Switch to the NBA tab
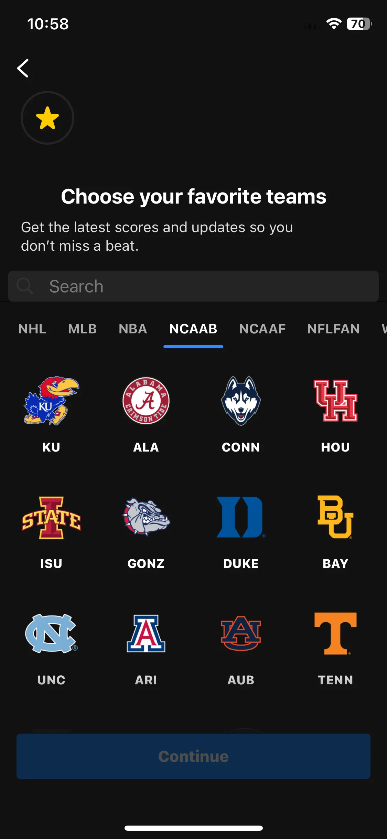This screenshot has height=839, width=387. tap(133, 329)
